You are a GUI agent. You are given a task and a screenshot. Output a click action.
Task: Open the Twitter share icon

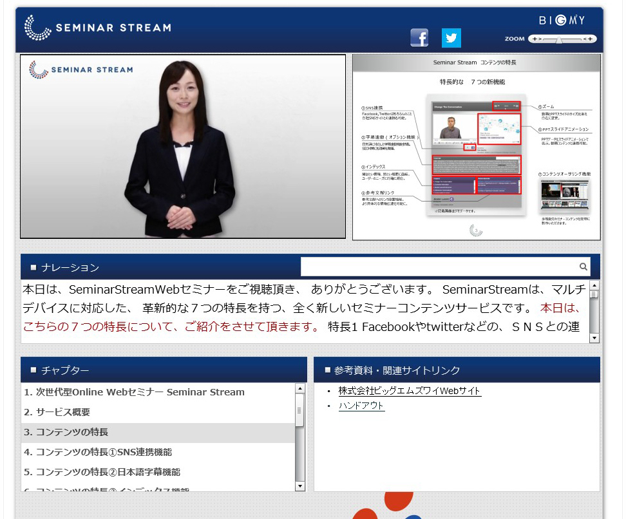coord(451,38)
